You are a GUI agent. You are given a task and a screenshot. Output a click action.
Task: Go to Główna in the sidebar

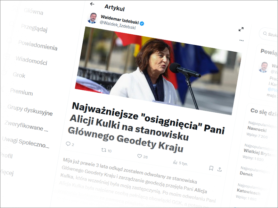coord(33,11)
